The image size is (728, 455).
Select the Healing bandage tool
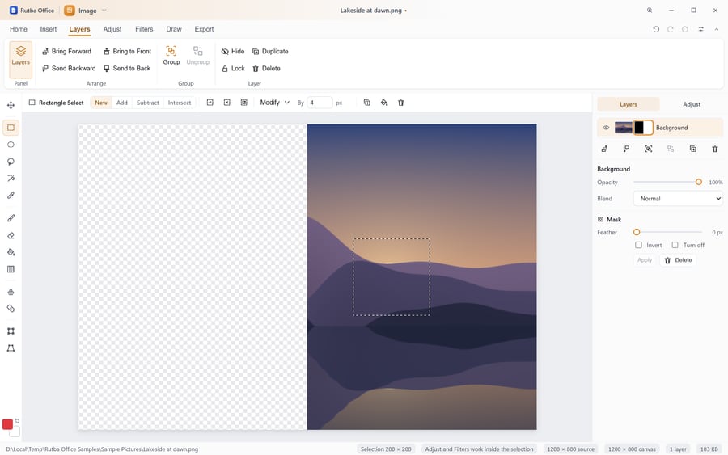coord(11,309)
